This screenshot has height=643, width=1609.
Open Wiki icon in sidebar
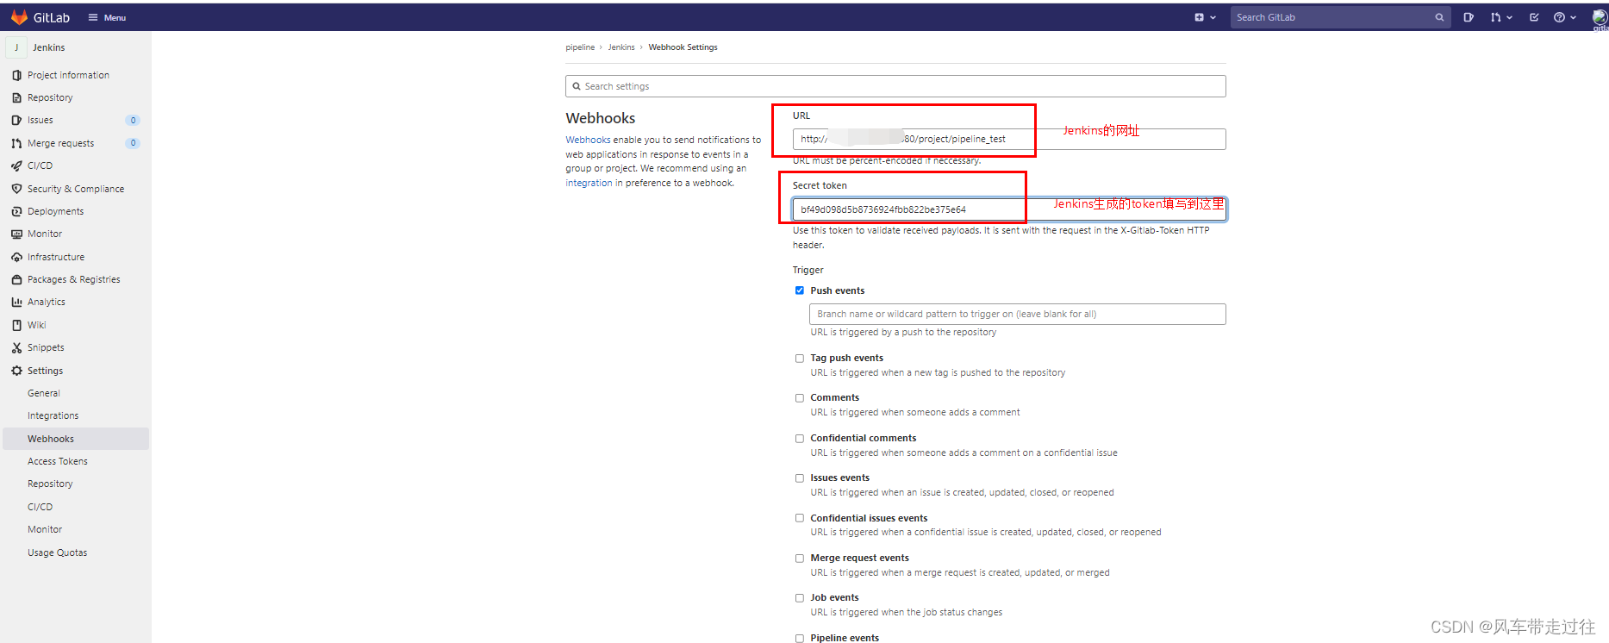click(16, 325)
